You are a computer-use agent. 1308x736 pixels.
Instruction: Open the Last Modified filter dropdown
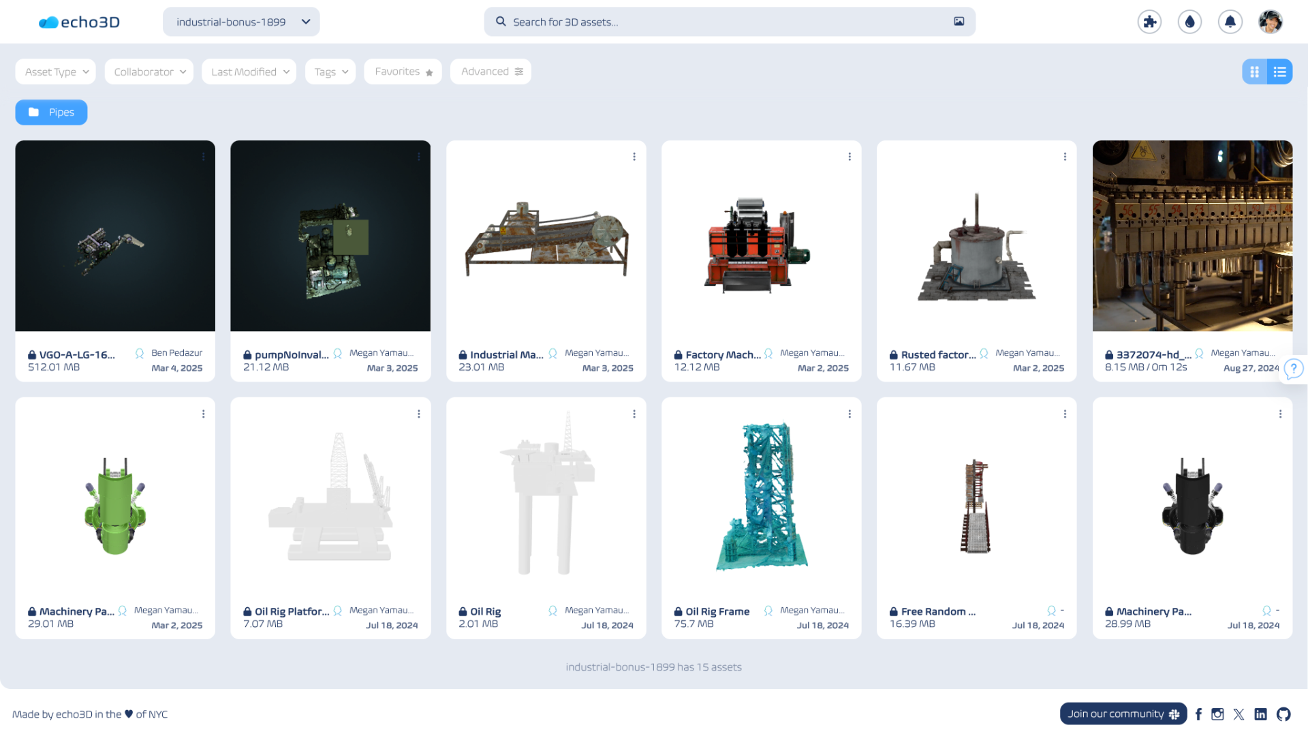(249, 71)
